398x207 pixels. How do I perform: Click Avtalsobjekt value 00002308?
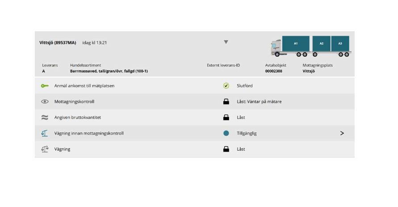274,71
